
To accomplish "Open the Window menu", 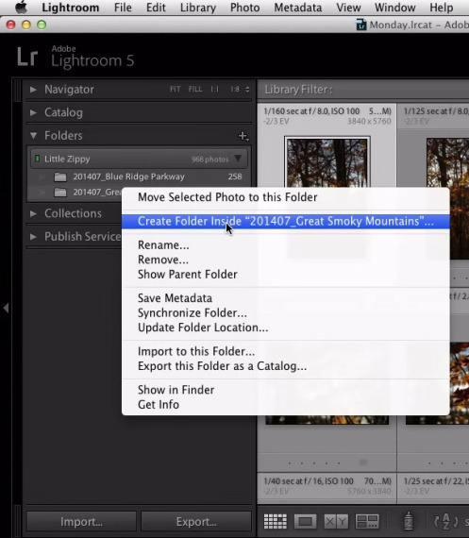I will pyautogui.click(x=394, y=8).
